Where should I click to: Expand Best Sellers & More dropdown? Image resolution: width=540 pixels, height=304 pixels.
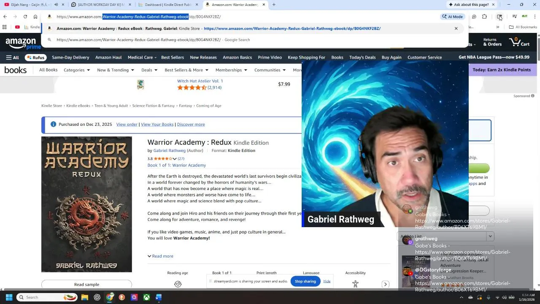point(186,70)
